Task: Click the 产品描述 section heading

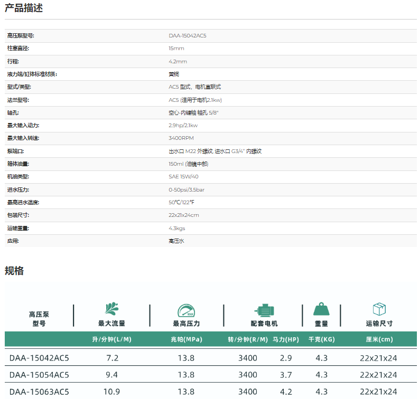Action: (24, 8)
